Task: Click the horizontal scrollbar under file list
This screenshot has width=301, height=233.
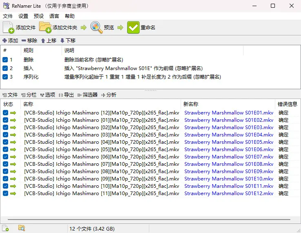Action: click(149, 220)
